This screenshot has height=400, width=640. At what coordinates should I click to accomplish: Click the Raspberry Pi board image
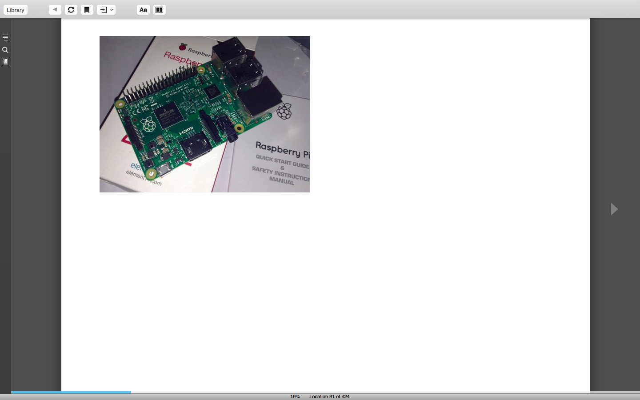pos(204,114)
